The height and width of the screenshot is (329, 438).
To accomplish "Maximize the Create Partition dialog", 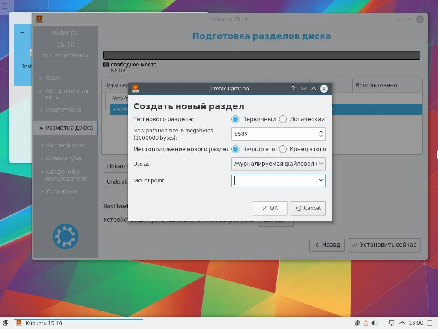I will [314, 89].
